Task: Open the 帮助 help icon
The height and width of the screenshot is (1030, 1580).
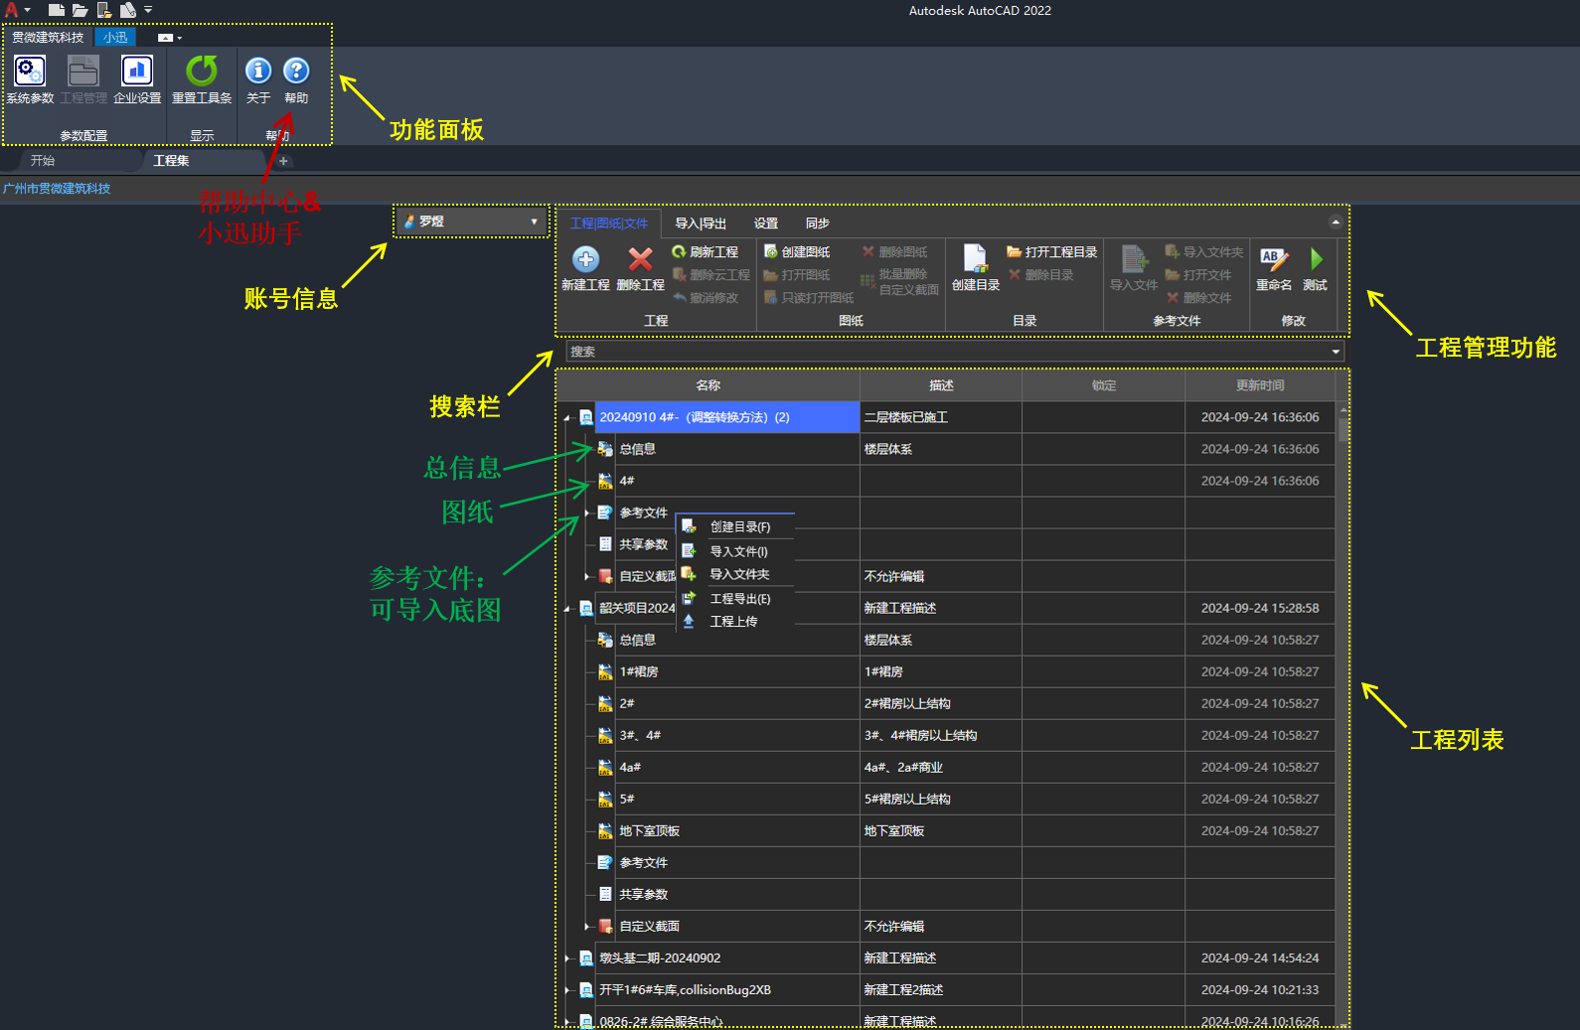Action: point(296,71)
